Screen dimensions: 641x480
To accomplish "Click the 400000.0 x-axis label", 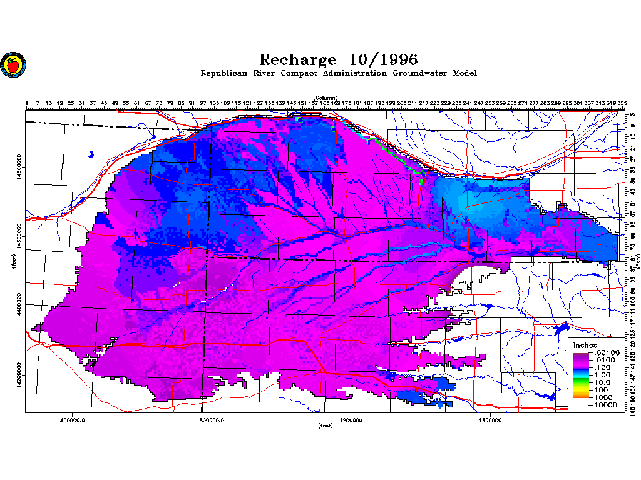I will pos(73,421).
